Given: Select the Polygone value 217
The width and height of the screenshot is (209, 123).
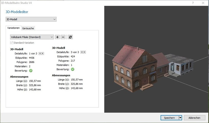Looking at the screenshot, I should [73, 61].
